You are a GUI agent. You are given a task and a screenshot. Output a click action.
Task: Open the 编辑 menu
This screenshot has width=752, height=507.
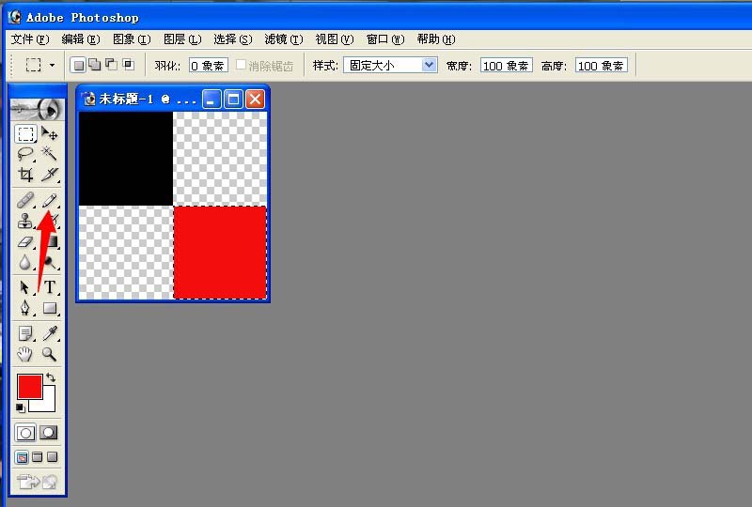81,39
